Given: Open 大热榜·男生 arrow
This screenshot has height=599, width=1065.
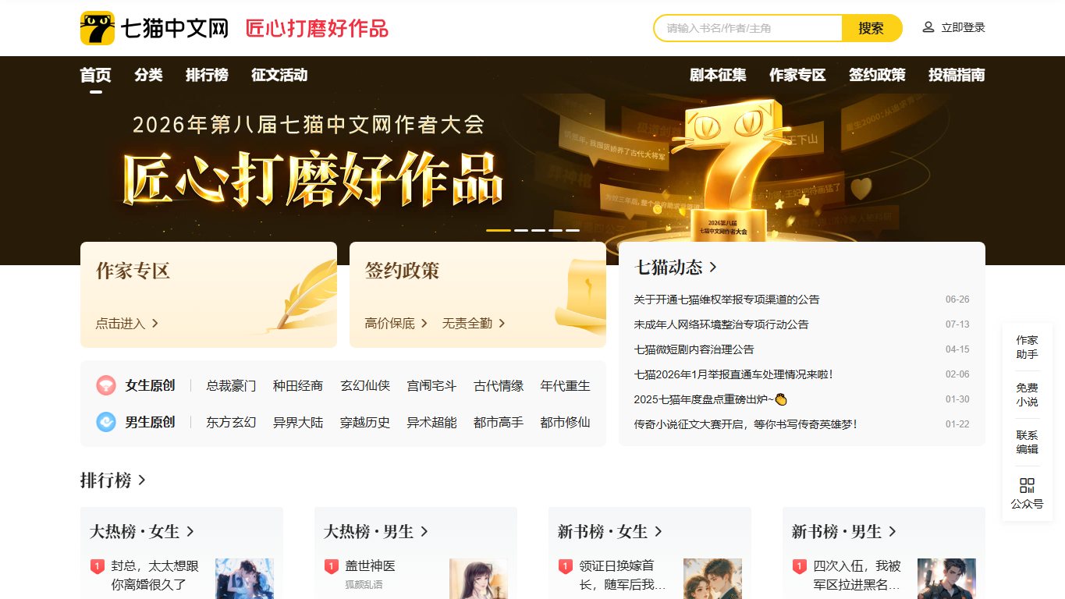Looking at the screenshot, I should 424,531.
